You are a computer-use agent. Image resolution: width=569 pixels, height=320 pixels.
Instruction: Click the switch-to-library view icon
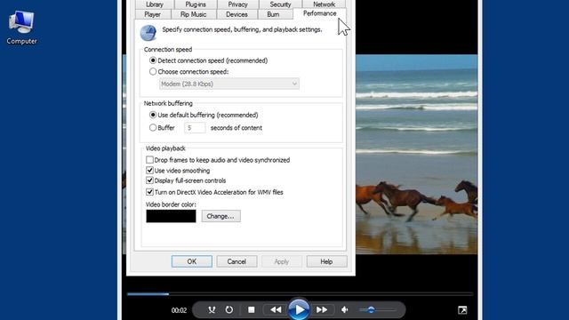pyautogui.click(x=462, y=310)
